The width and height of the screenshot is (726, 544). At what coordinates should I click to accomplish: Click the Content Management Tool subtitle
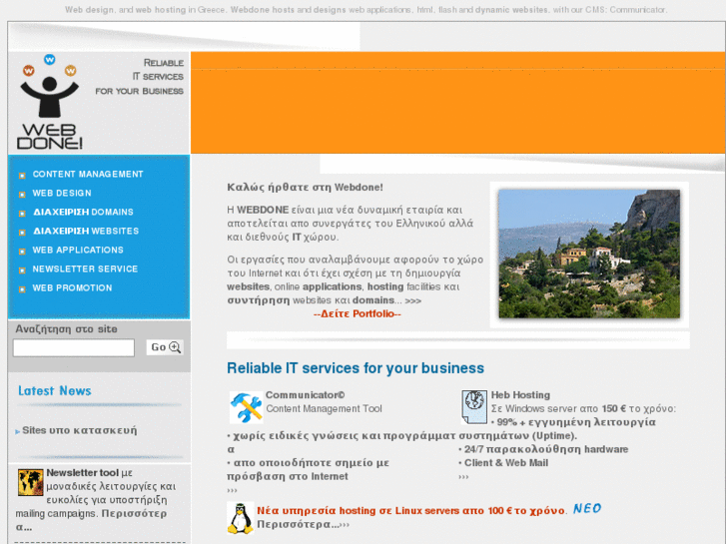[x=324, y=409]
